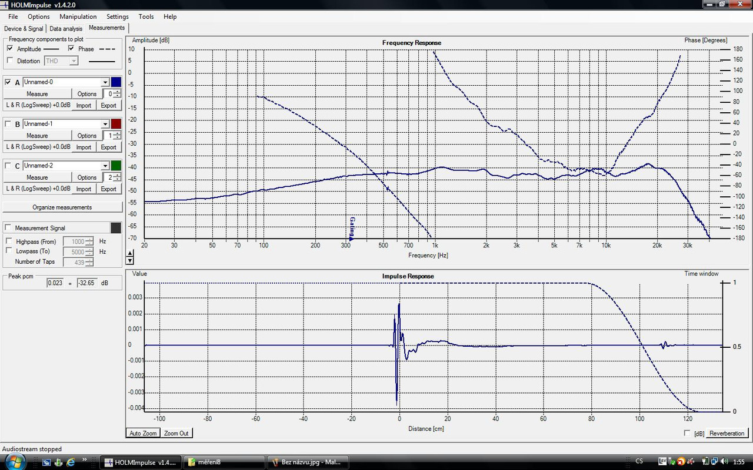Click the red color swatch for B
753x470 pixels.
coord(116,124)
